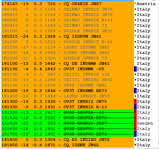The image size is (159, 149).
Task: Click the CQ I0XNH JN62 decode
Action: [68, 145]
